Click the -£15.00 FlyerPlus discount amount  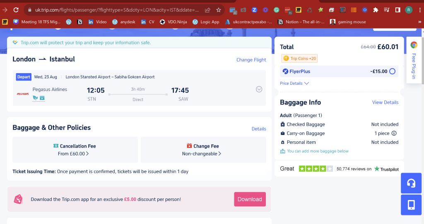(x=378, y=71)
